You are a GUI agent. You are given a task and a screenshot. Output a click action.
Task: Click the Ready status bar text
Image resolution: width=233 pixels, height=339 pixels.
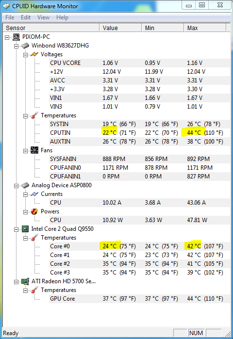(11, 333)
